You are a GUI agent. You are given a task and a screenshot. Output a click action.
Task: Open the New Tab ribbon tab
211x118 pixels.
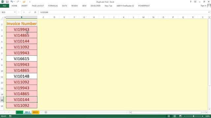click(108, 6)
